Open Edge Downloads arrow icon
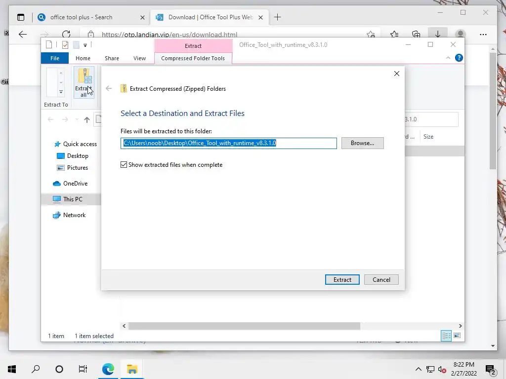 click(x=438, y=34)
